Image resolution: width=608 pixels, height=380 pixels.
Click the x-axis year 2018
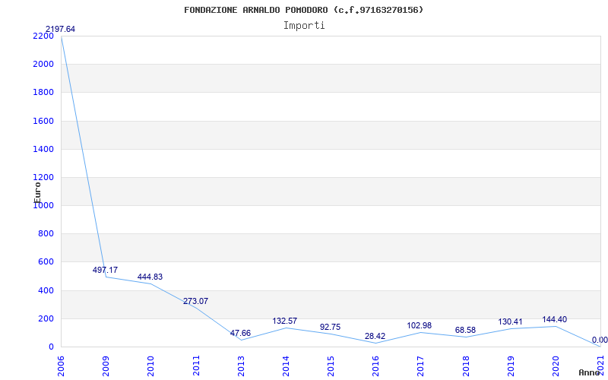pyautogui.click(x=466, y=366)
